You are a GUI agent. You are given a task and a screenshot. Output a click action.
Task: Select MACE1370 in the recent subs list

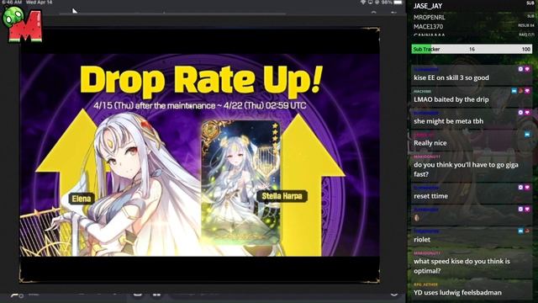coord(428,26)
